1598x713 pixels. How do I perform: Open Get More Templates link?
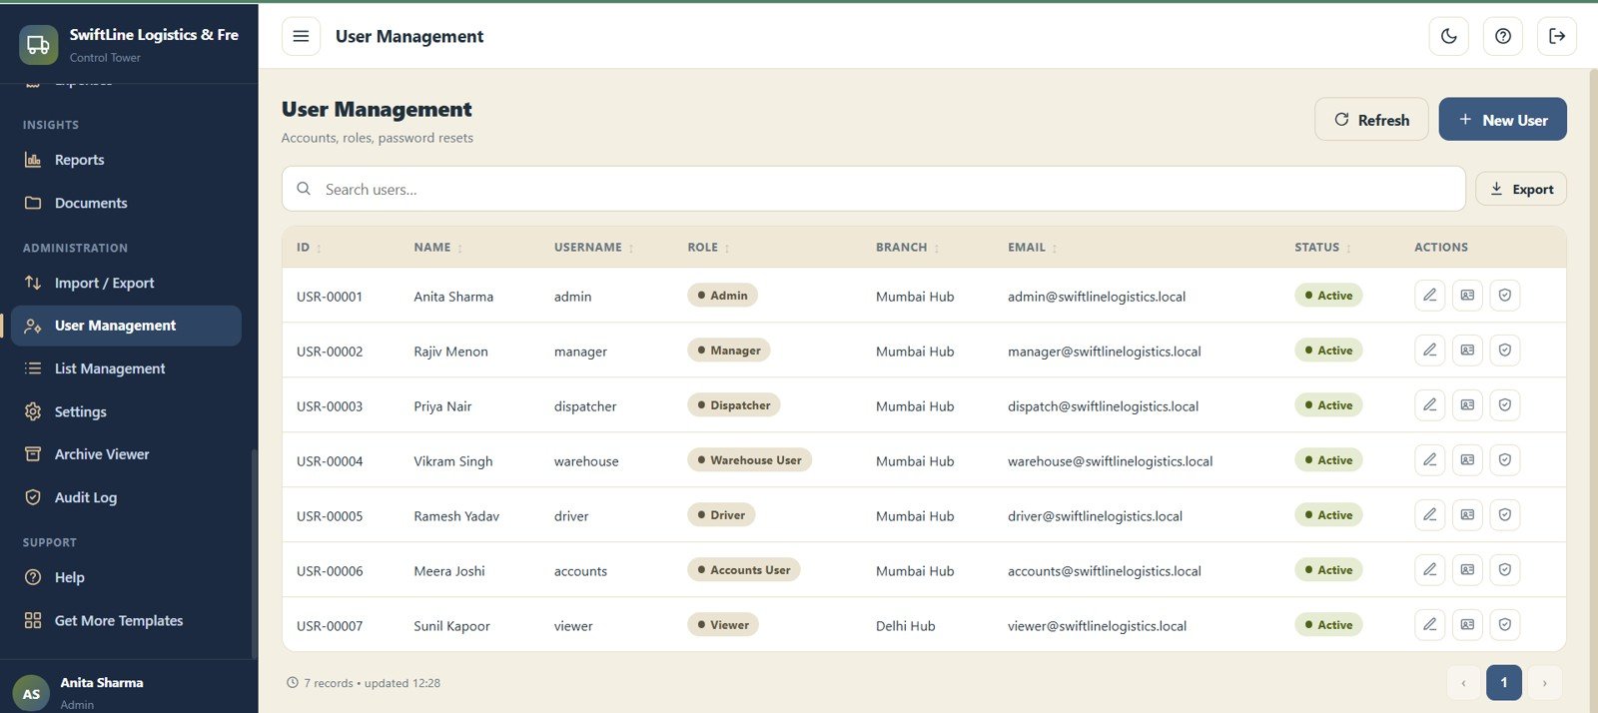[126, 620]
